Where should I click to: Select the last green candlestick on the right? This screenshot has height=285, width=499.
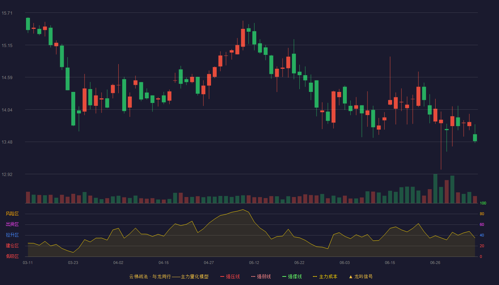coord(475,138)
